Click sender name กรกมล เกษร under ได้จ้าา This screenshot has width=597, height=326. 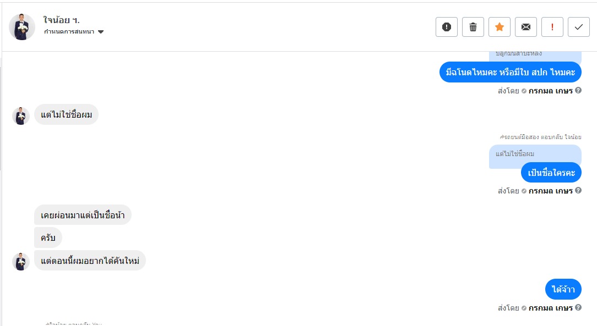[550, 308]
